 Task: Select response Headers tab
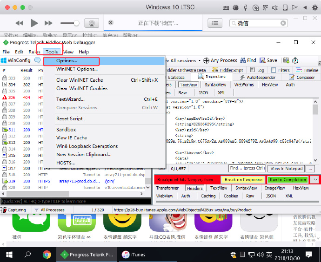194,188
